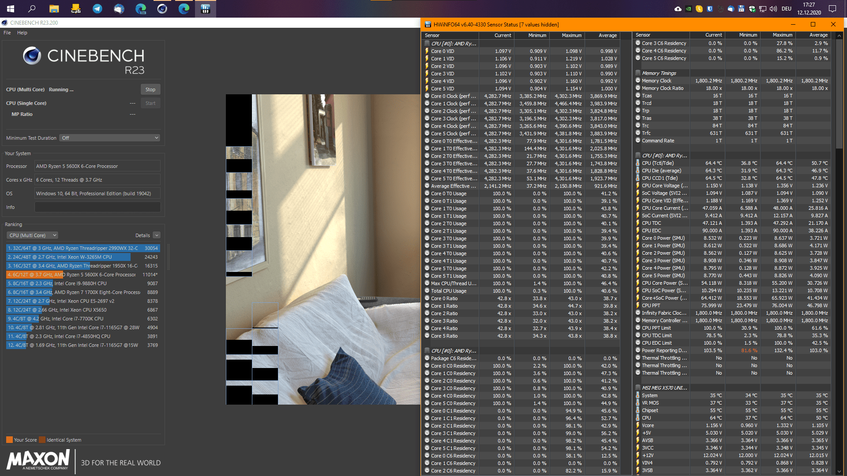Open the network status tray icon
847x476 pixels.
coord(762,9)
